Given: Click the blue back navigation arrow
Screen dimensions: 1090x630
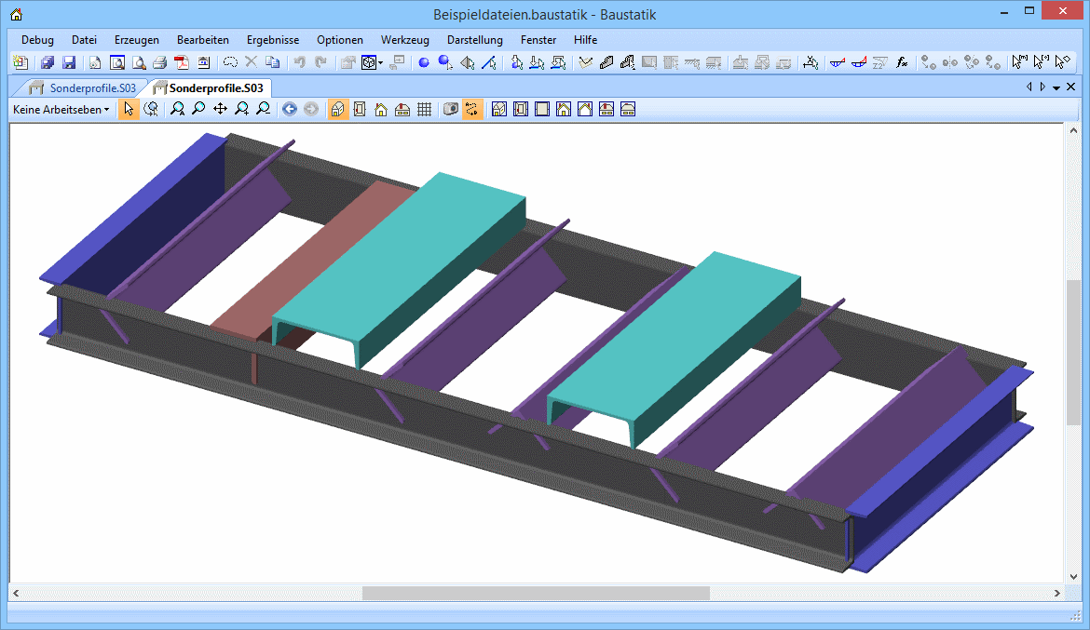Looking at the screenshot, I should pos(290,110).
